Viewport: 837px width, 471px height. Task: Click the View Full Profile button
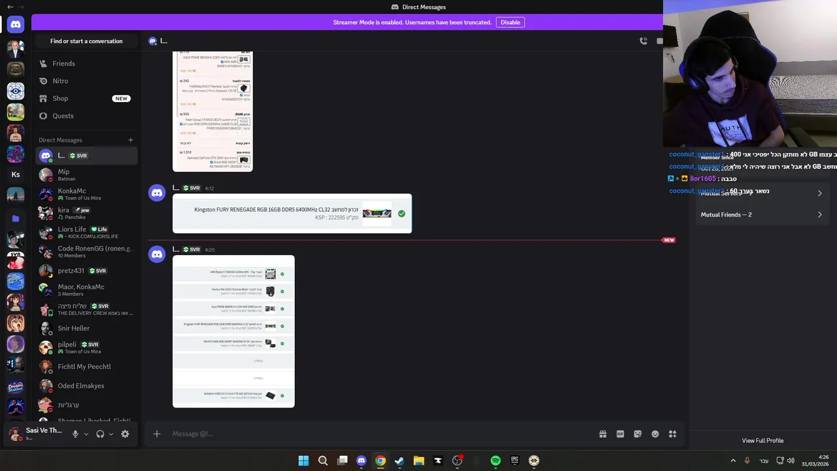762,441
